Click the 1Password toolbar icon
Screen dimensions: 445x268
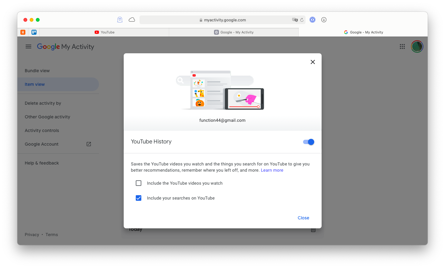(x=312, y=20)
